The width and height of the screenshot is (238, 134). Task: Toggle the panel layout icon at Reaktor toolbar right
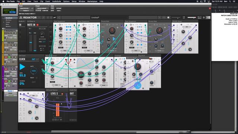click(208, 17)
